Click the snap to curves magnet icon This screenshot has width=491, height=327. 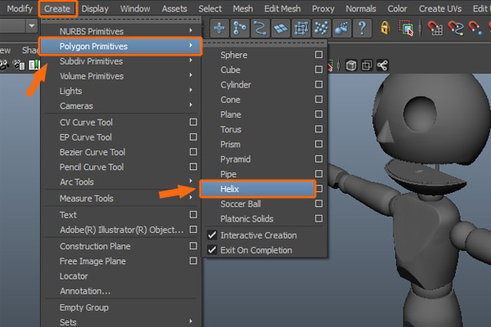coord(455,28)
